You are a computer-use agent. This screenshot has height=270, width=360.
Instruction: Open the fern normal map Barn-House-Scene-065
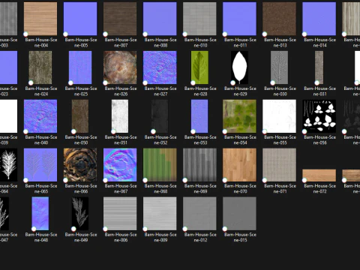pyautogui.click(x=40, y=165)
